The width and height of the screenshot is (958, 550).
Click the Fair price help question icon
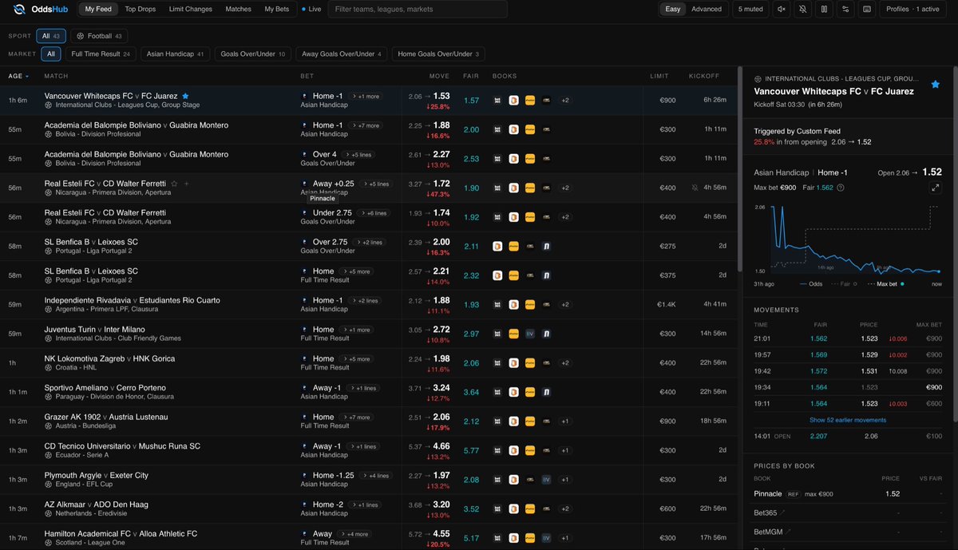[840, 188]
